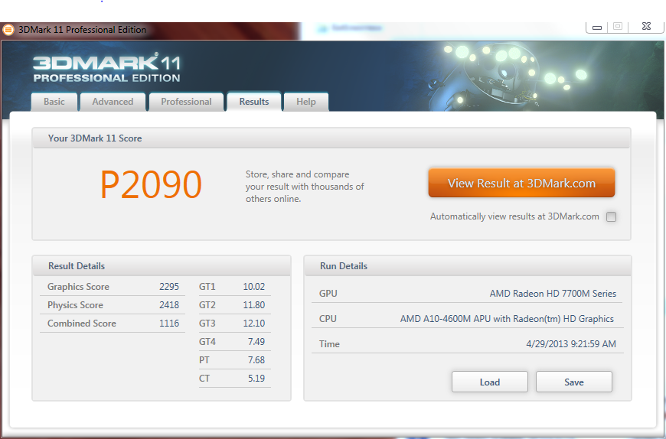Image resolution: width=666 pixels, height=439 pixels.
Task: Click the CT value 5.19
Action: 256,379
